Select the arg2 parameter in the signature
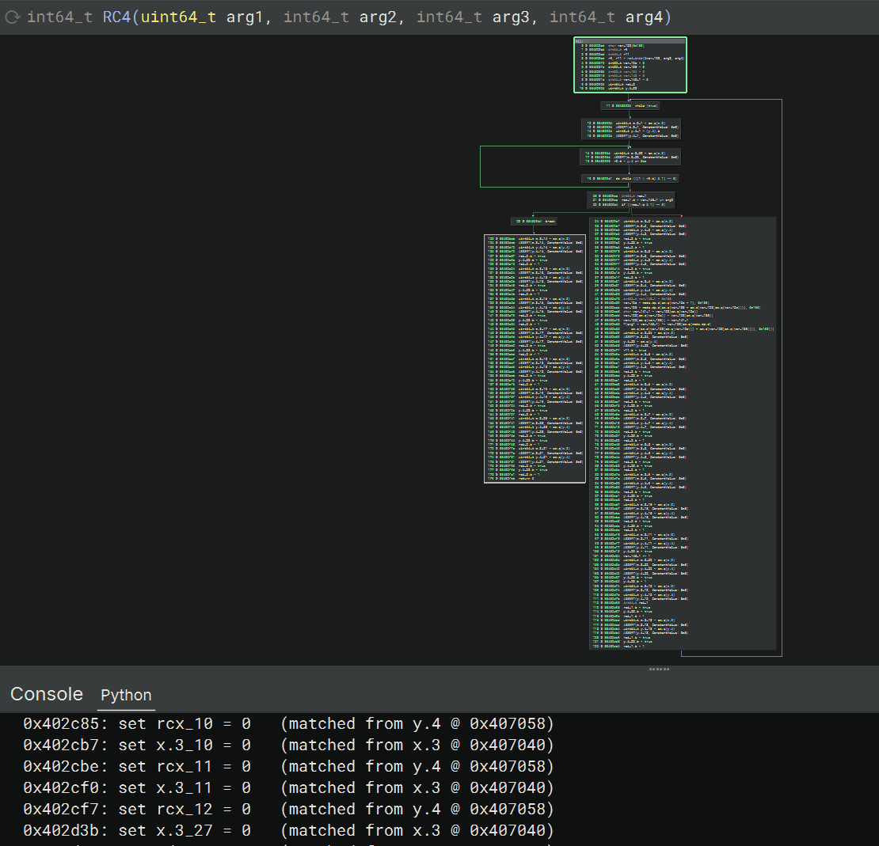Image resolution: width=879 pixels, height=846 pixels. pos(379,17)
